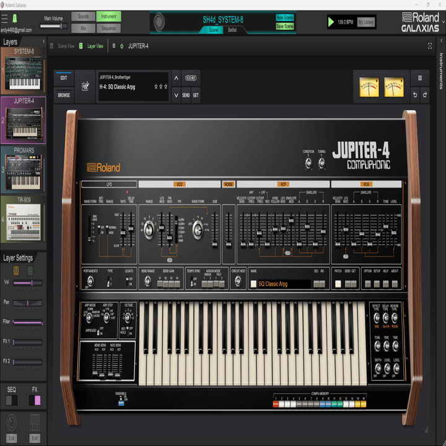Switch to the Instrument tab
This screenshot has width=446, height=446.
(x=108, y=17)
